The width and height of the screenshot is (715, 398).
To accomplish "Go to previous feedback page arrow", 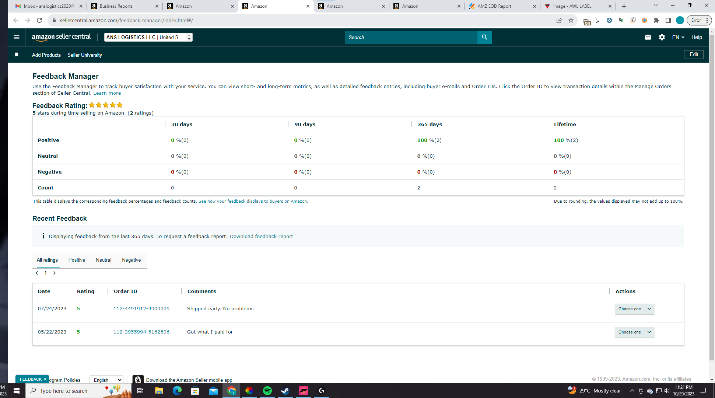I will pos(37,273).
